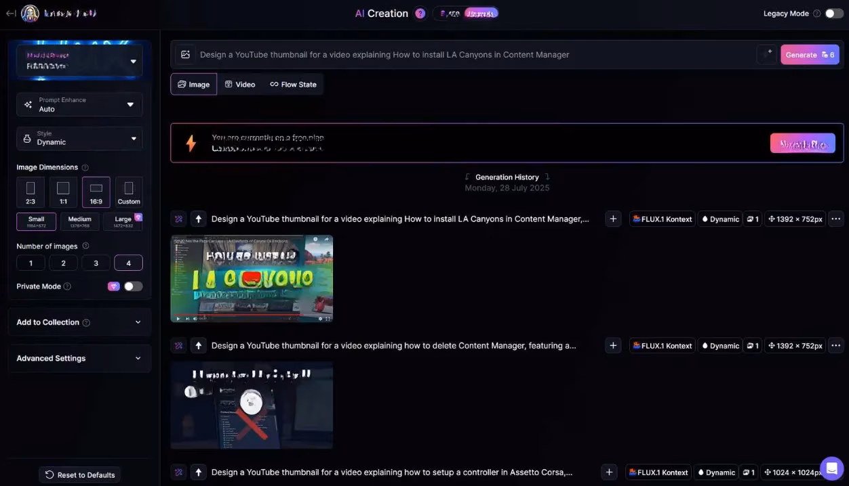Click Reset to Defaults
Screen dimensions: 849x486
click(79, 474)
